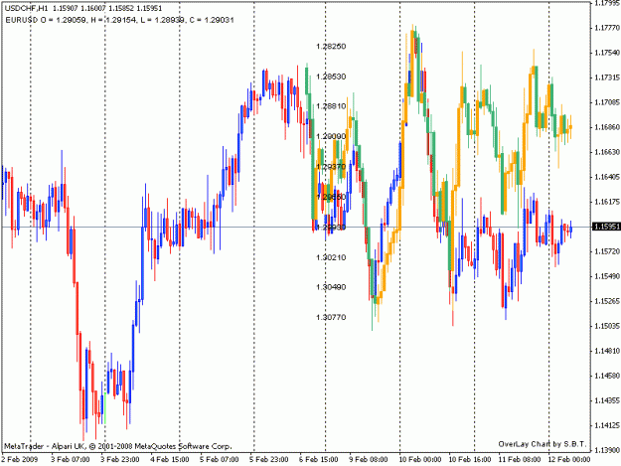This screenshot has width=621, height=466.
Task: Click the 6 Feb 15:00 time label
Action: 319,460
